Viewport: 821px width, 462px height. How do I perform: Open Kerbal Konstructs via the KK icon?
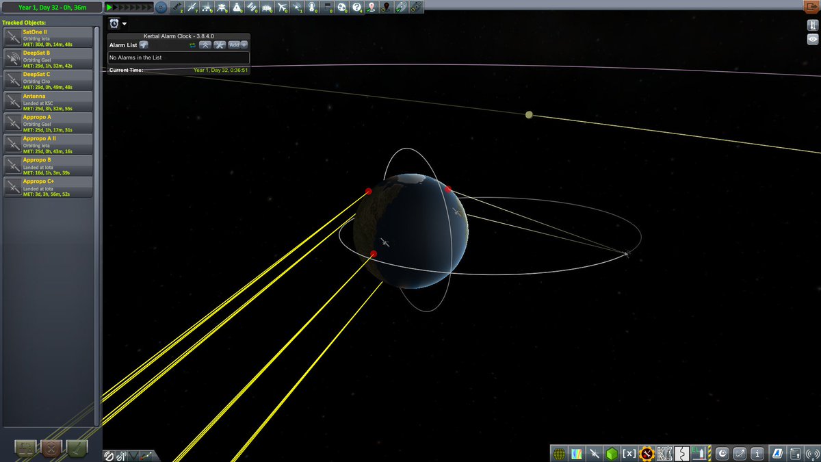pyautogui.click(x=664, y=453)
